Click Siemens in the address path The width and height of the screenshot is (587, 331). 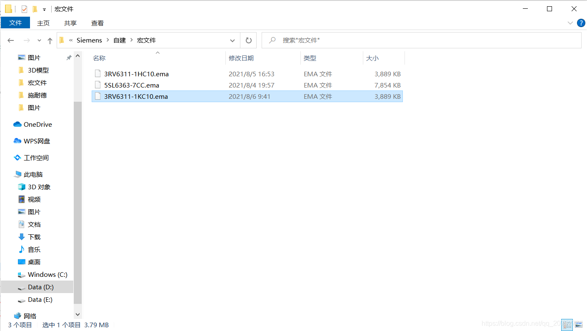point(89,40)
